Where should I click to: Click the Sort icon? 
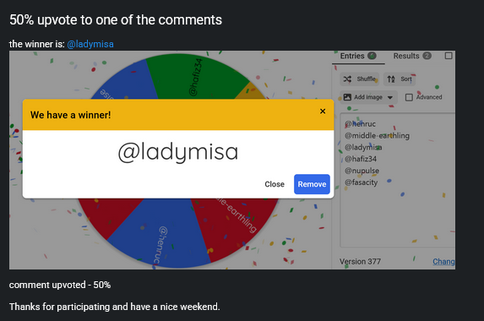[391, 79]
